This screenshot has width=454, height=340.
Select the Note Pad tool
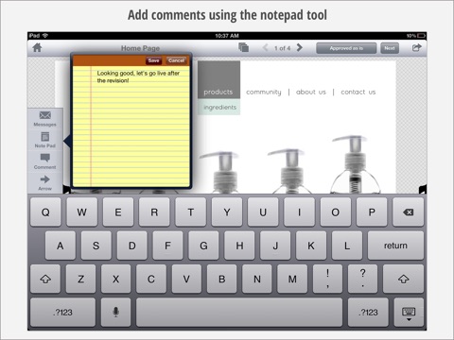pos(45,140)
